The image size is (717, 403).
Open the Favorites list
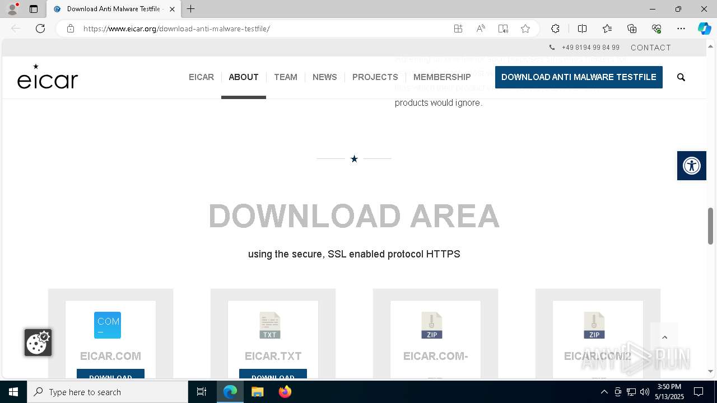[x=607, y=29]
